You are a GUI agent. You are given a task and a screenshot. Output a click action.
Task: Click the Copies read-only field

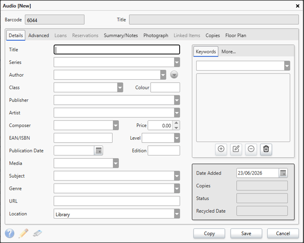(x=262, y=185)
